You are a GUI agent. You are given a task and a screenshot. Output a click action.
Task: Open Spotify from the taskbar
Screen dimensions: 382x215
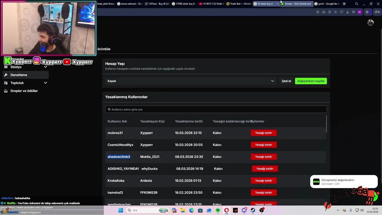click(x=218, y=210)
